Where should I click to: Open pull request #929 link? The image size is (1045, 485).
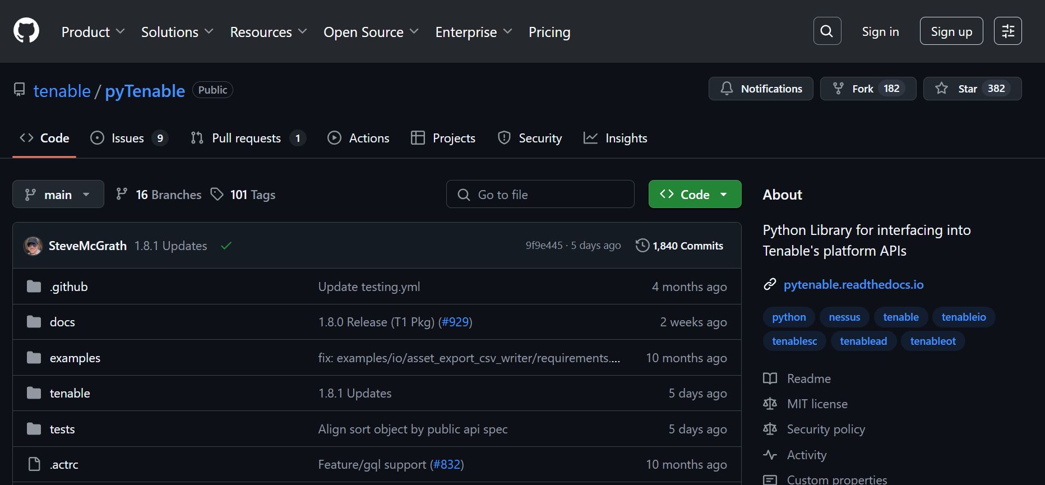[455, 322]
